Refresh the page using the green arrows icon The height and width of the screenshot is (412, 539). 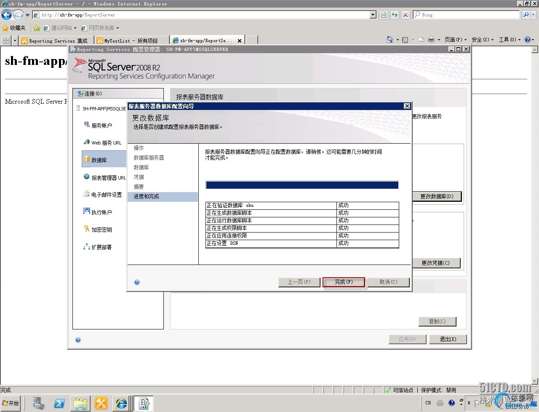click(x=395, y=15)
